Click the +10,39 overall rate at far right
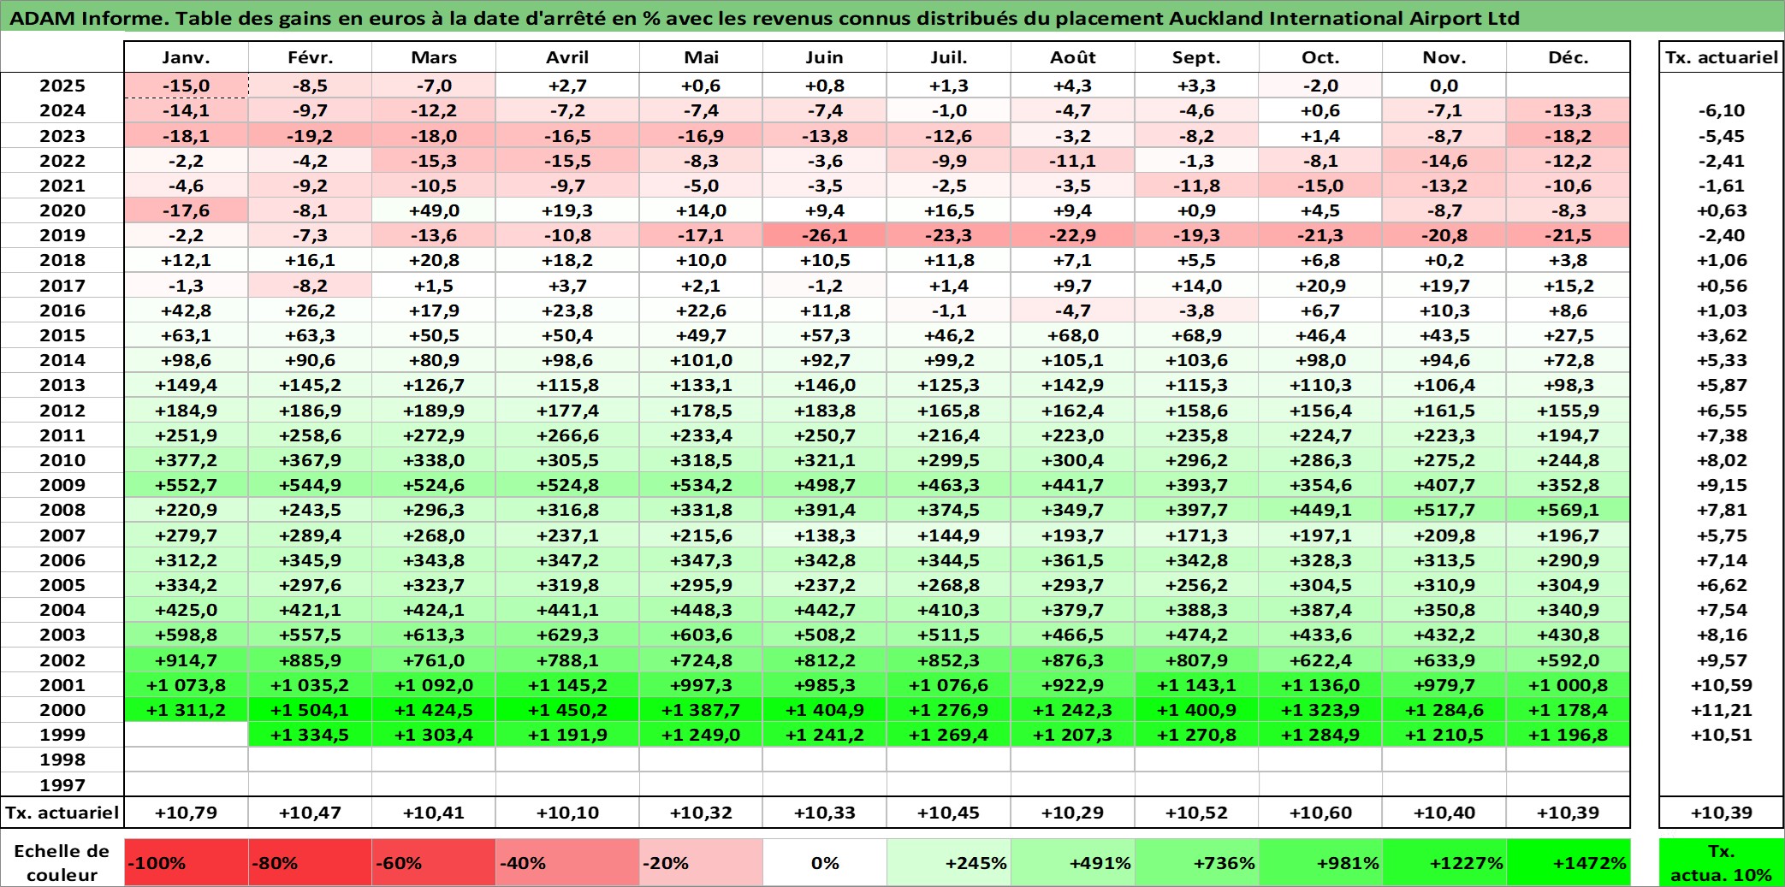Viewport: 1785px width, 887px height. point(1721,813)
